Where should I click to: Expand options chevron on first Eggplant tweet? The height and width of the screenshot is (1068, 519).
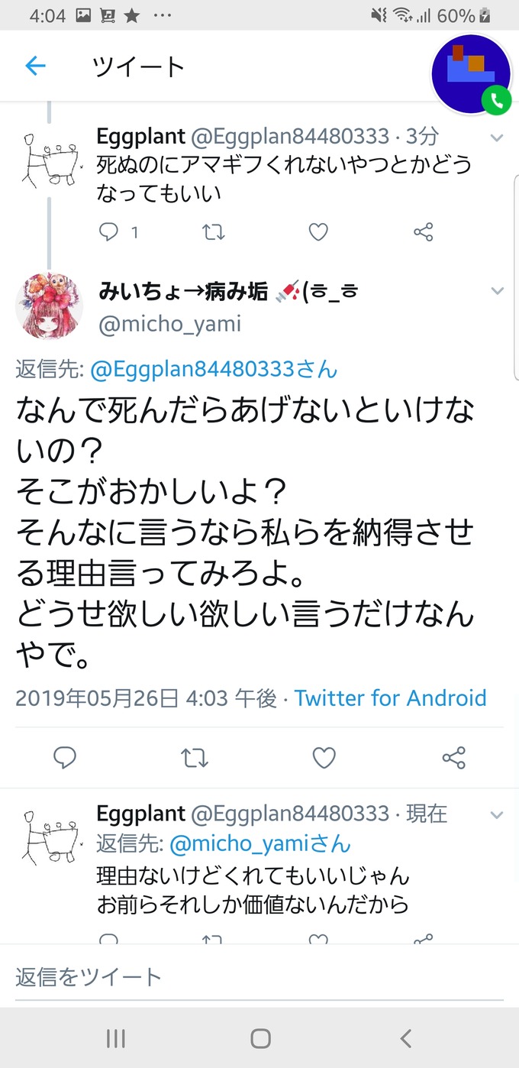pyautogui.click(x=497, y=138)
